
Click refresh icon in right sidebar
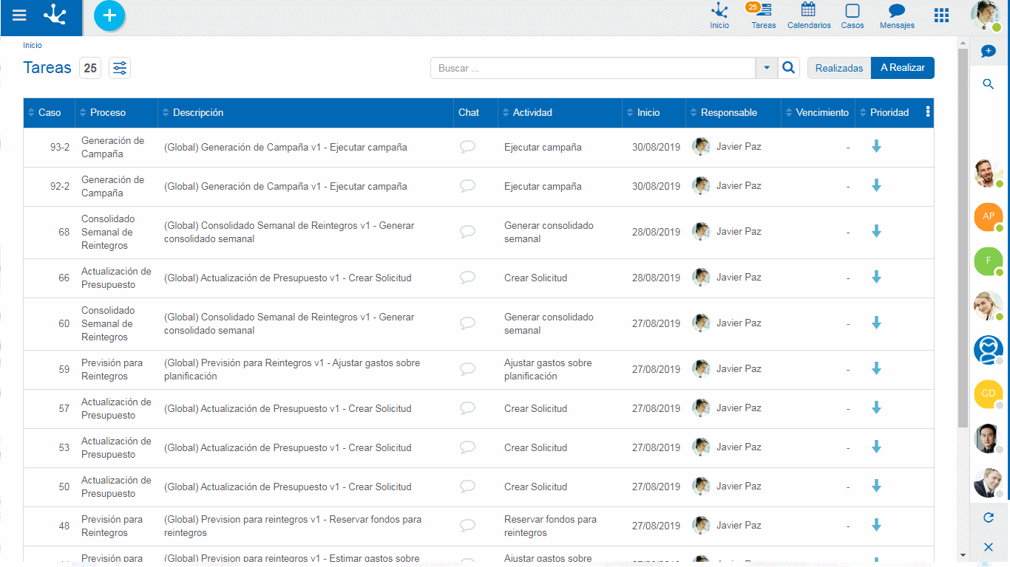point(988,518)
